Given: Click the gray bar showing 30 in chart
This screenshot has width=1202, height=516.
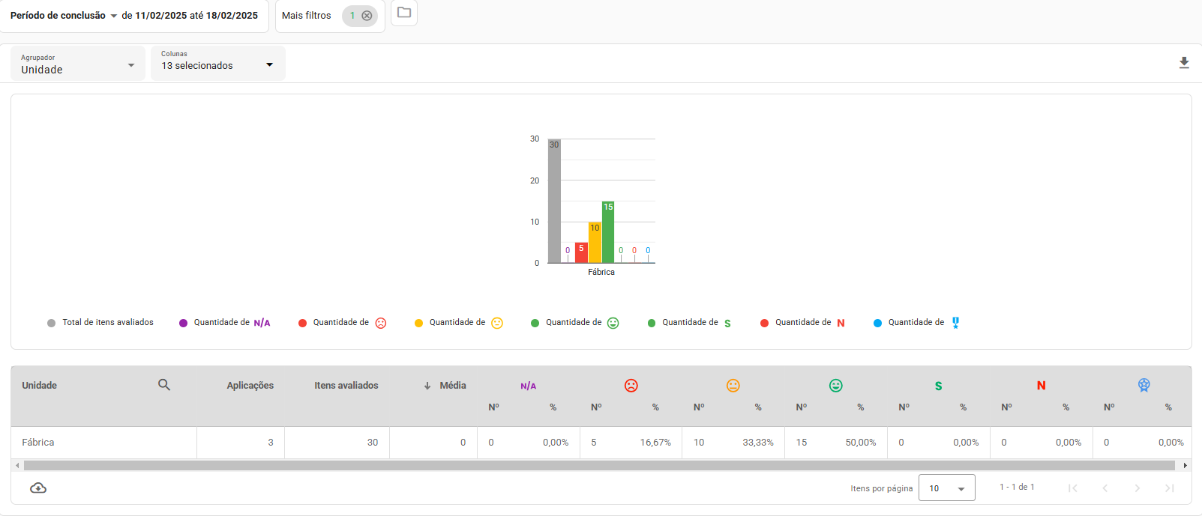Looking at the screenshot, I should click(554, 202).
